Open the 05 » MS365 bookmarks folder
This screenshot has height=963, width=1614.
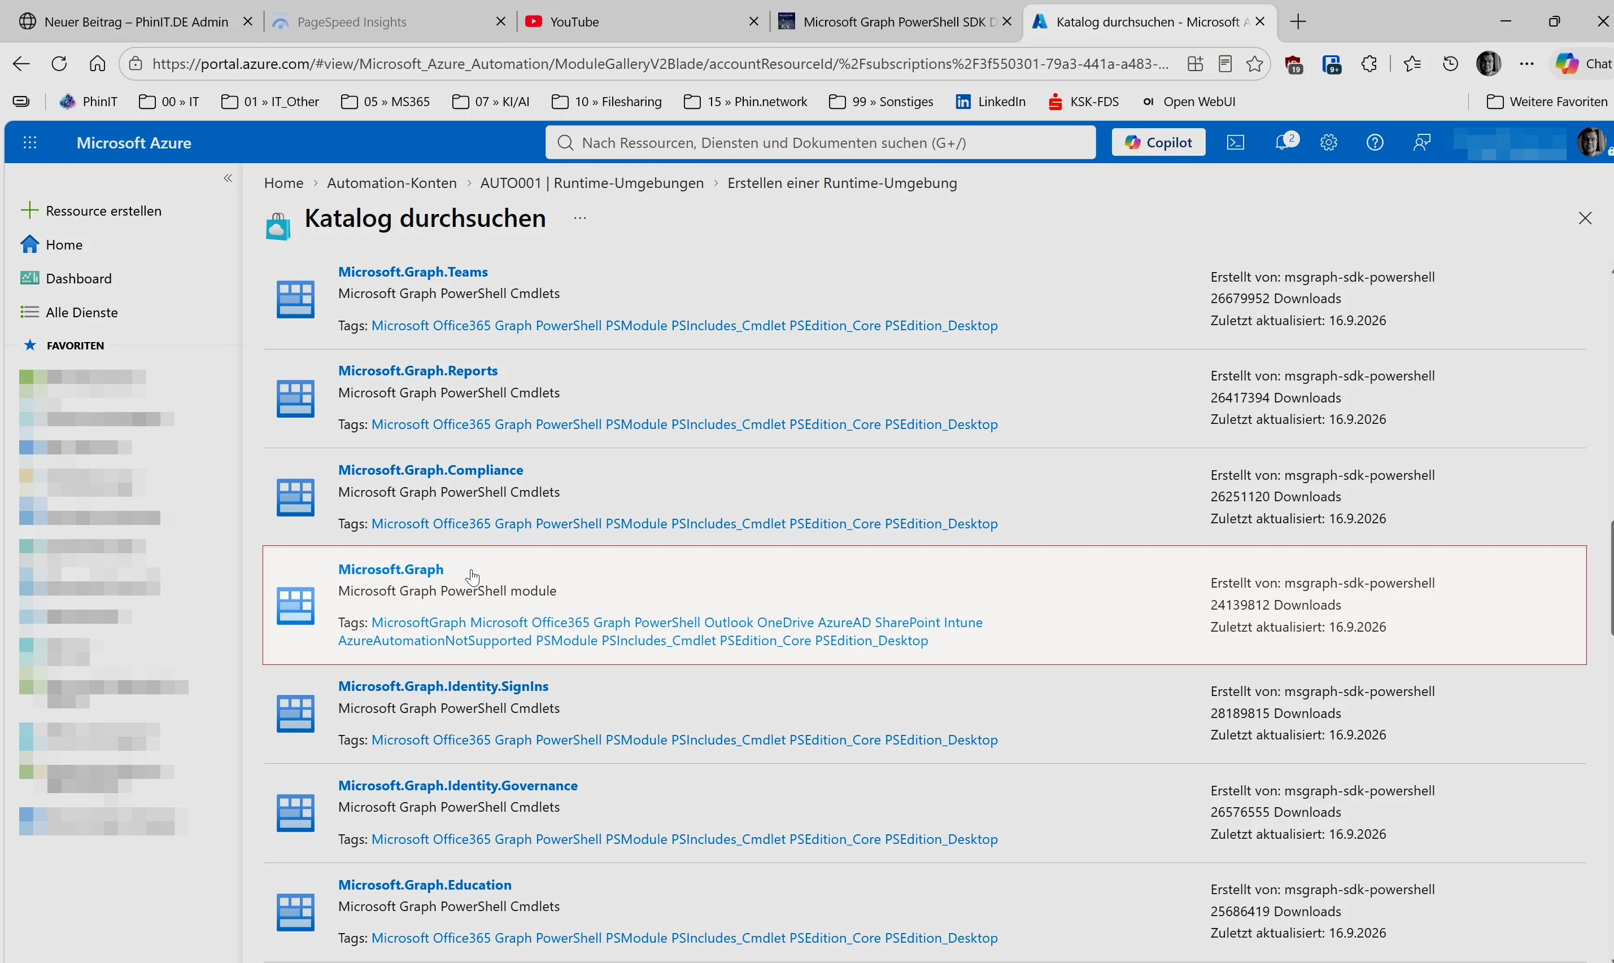(386, 101)
